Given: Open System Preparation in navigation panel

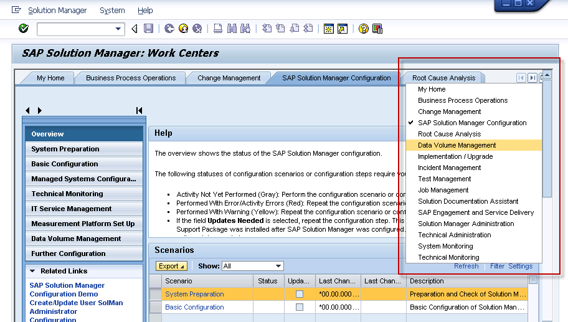Looking at the screenshot, I should tap(84, 149).
